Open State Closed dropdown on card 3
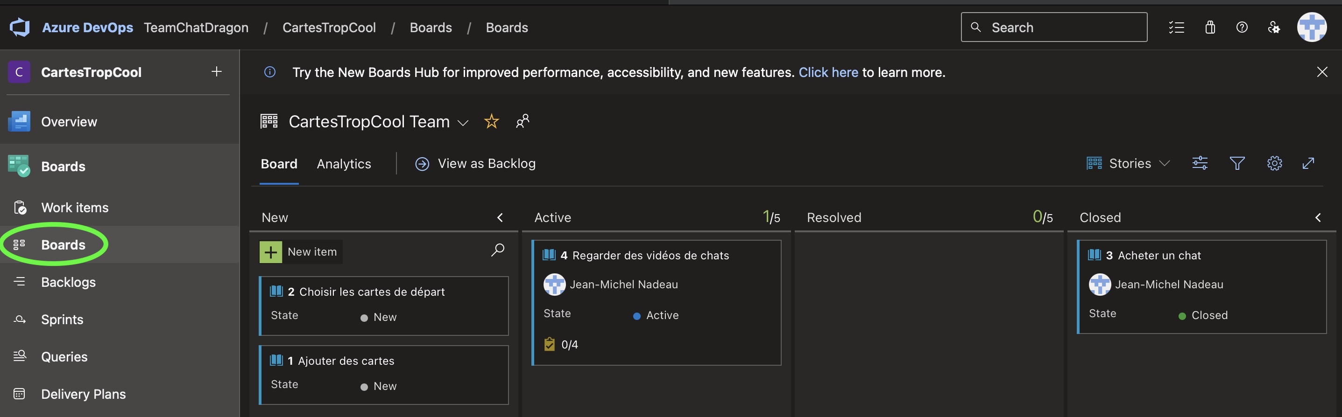The width and height of the screenshot is (1342, 417). [x=1203, y=315]
